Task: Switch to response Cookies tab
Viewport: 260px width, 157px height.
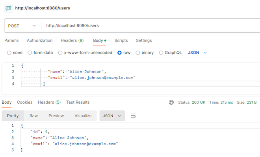Action: point(24,102)
